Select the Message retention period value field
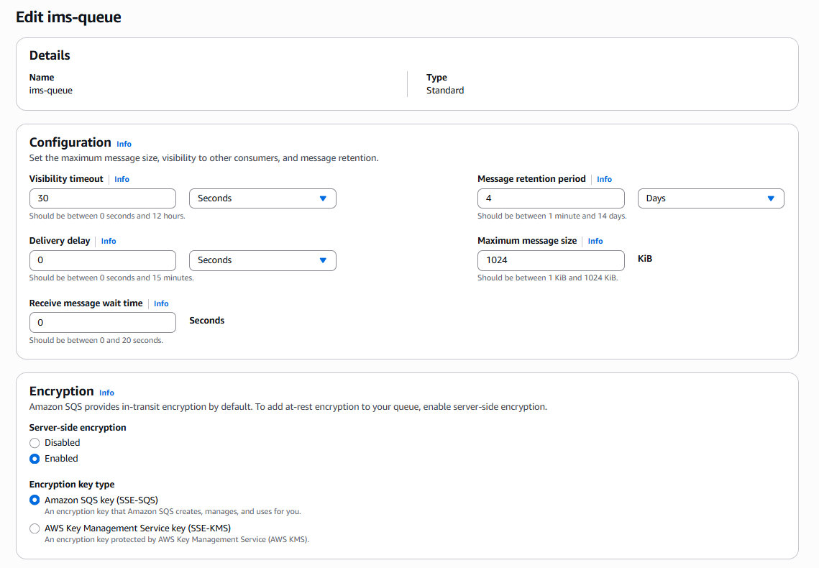The width and height of the screenshot is (819, 568). 551,198
